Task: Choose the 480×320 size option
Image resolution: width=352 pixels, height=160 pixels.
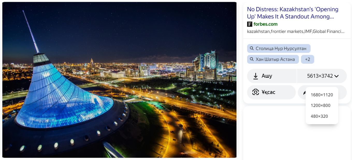Action: [319, 116]
